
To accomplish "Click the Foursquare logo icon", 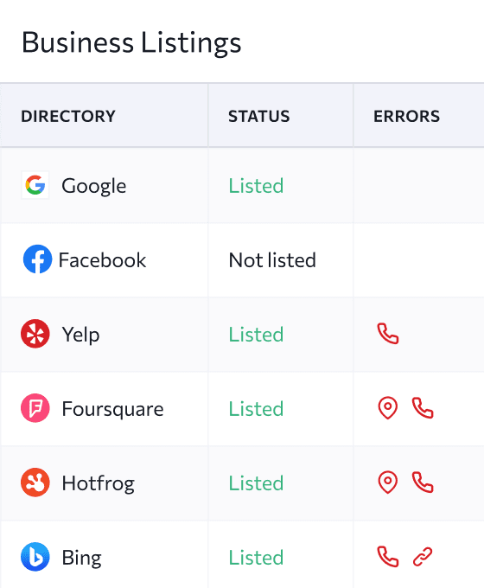I will pos(35,408).
